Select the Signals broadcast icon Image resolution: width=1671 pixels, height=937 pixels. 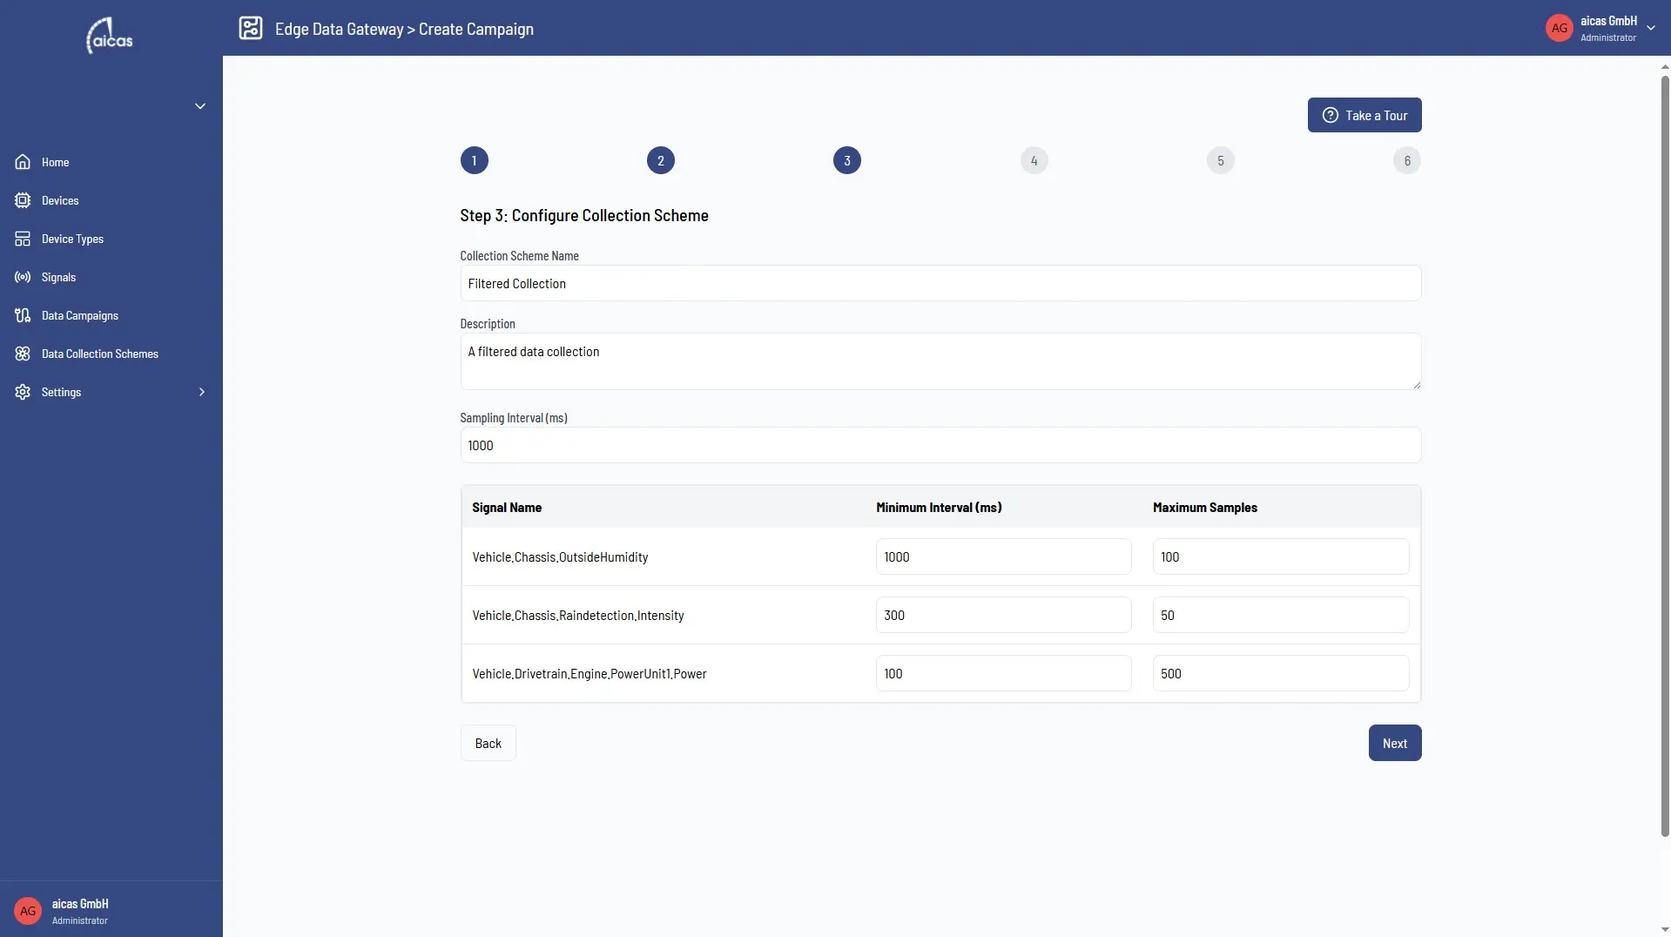pos(23,277)
